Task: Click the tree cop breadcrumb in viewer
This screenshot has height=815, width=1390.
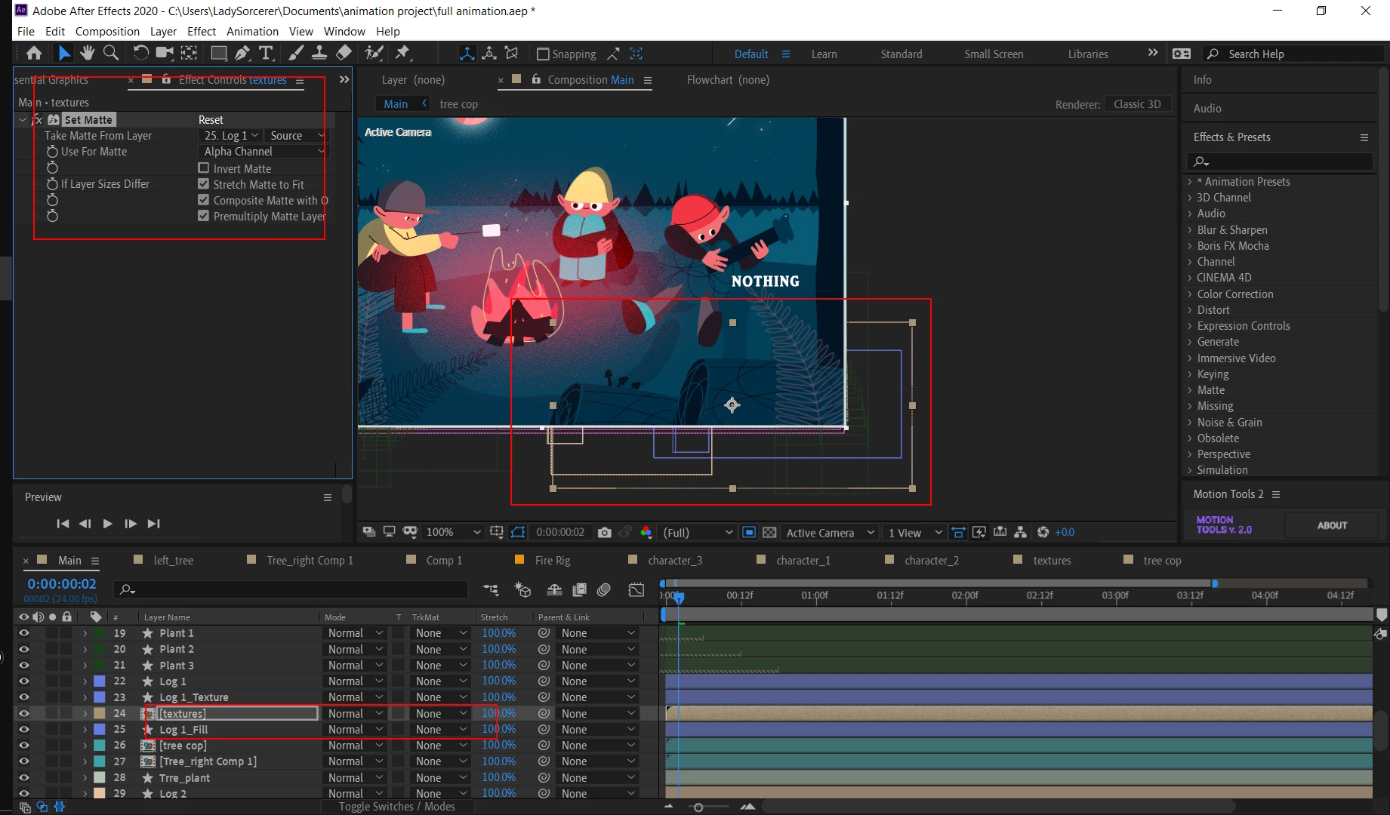Action: click(459, 104)
